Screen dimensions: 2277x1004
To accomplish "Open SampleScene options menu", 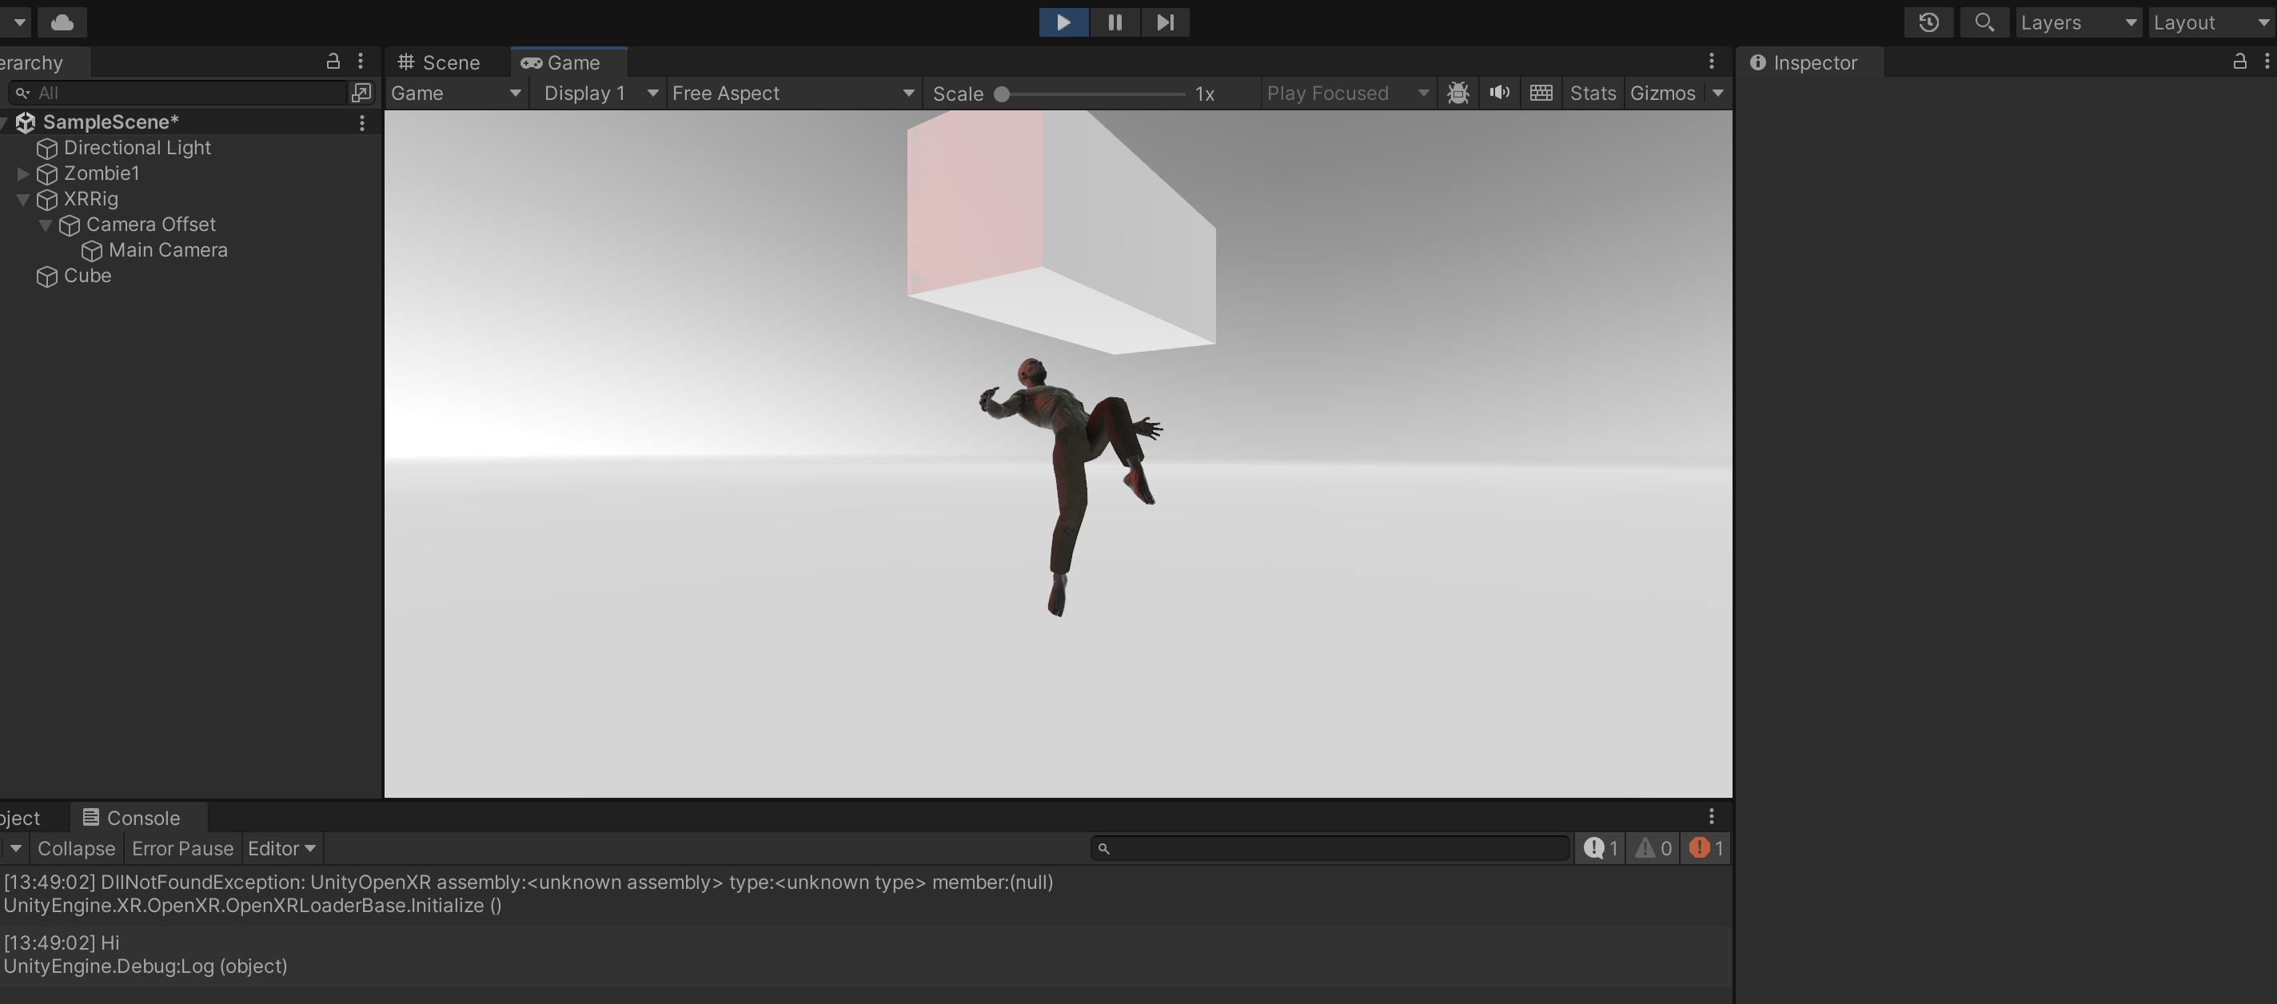I will point(361,123).
